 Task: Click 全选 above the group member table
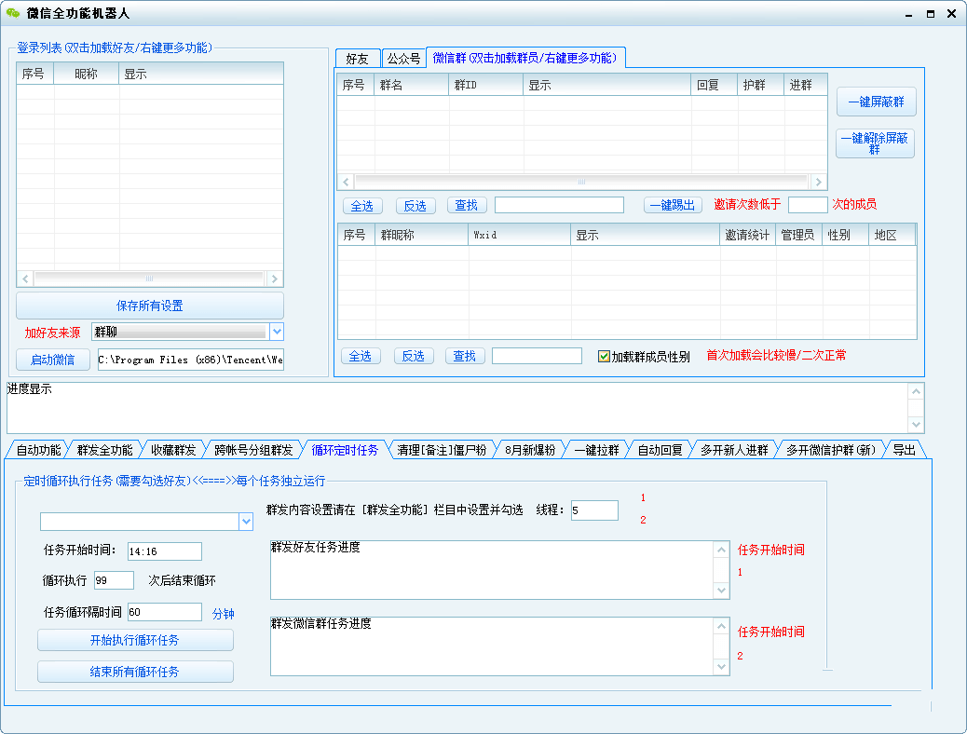(x=362, y=206)
